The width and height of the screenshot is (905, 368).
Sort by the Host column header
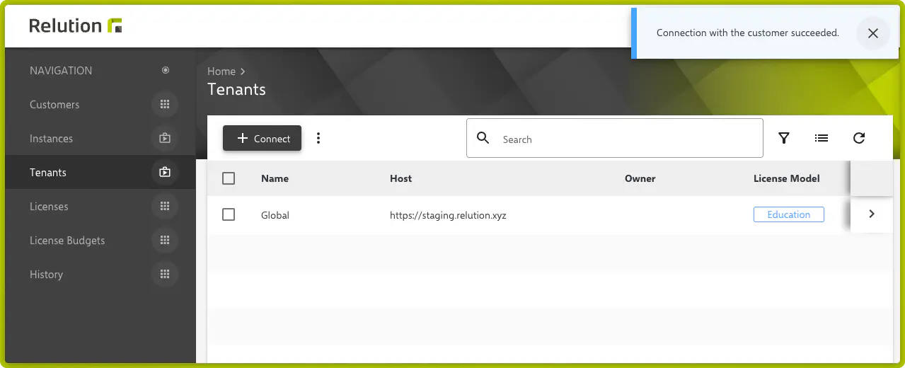click(400, 178)
